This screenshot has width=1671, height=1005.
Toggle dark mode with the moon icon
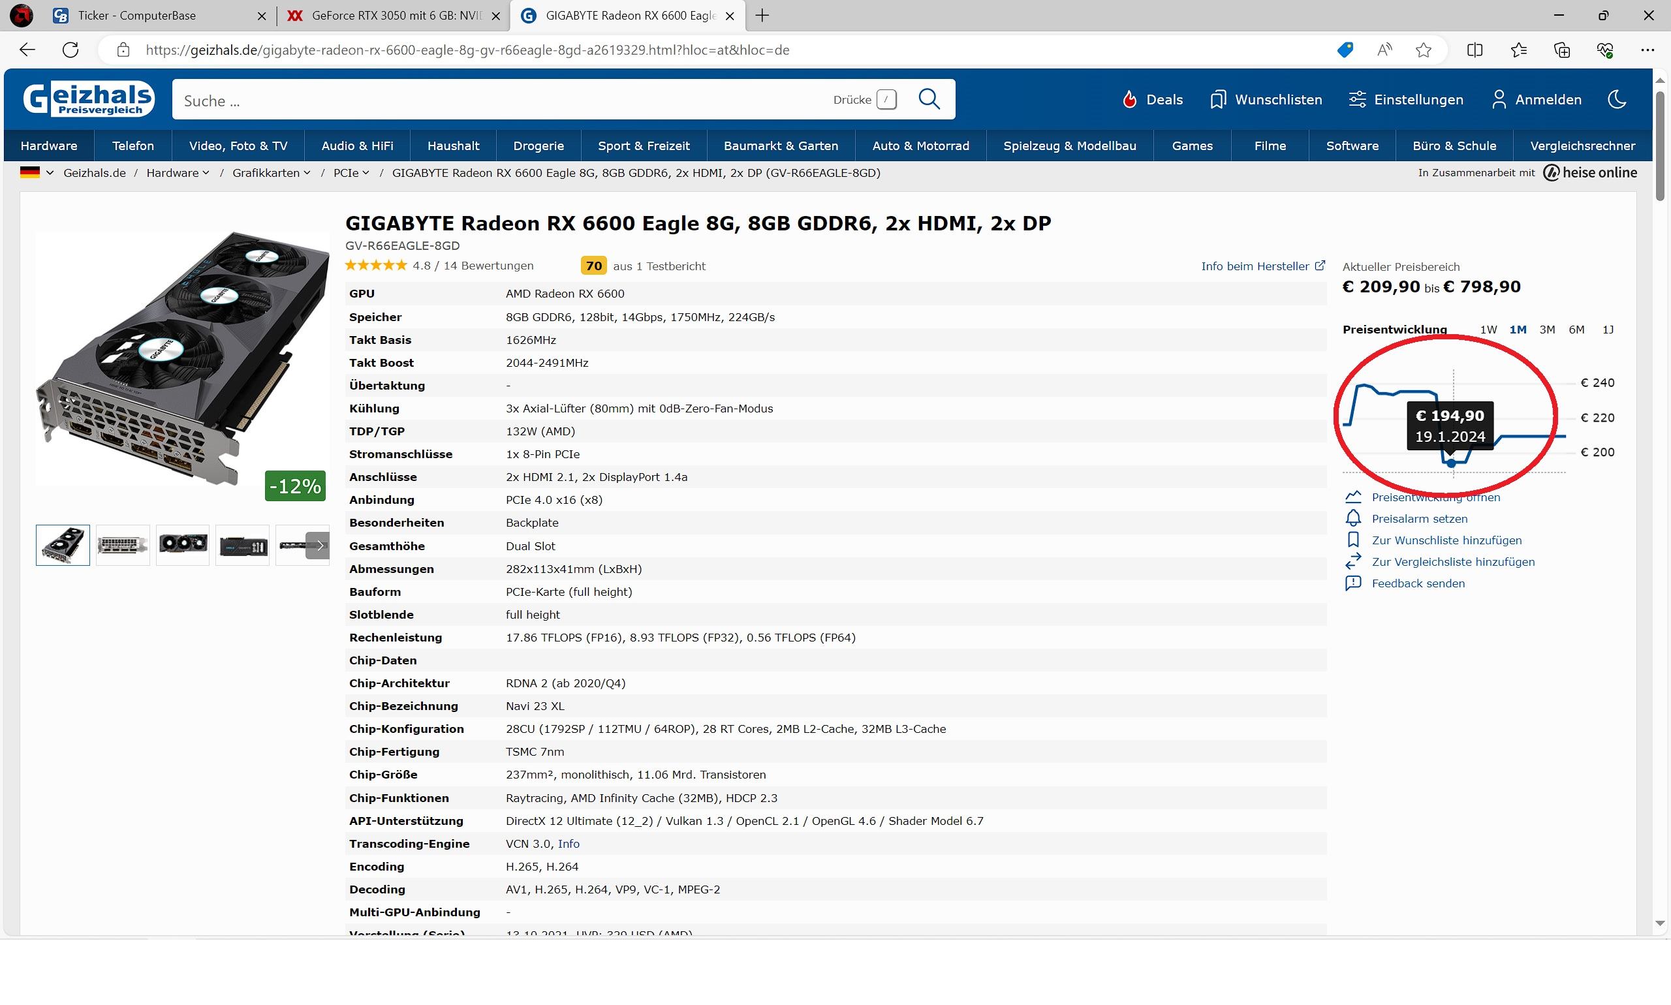pos(1617,100)
